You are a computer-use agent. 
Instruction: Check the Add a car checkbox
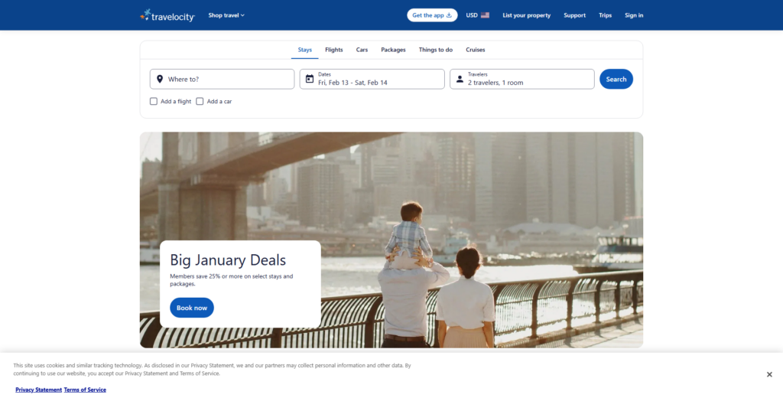[x=200, y=101]
